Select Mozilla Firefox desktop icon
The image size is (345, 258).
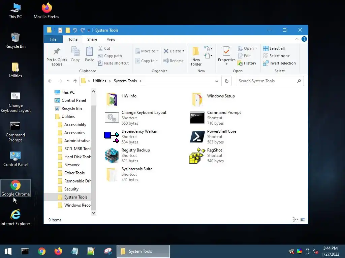[x=46, y=11]
